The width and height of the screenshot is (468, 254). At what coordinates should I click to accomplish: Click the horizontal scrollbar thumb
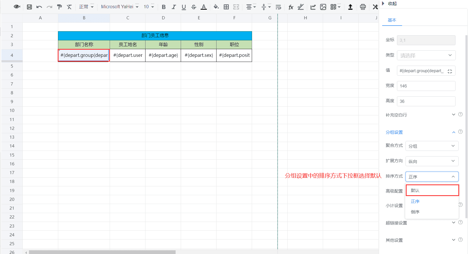102,252
